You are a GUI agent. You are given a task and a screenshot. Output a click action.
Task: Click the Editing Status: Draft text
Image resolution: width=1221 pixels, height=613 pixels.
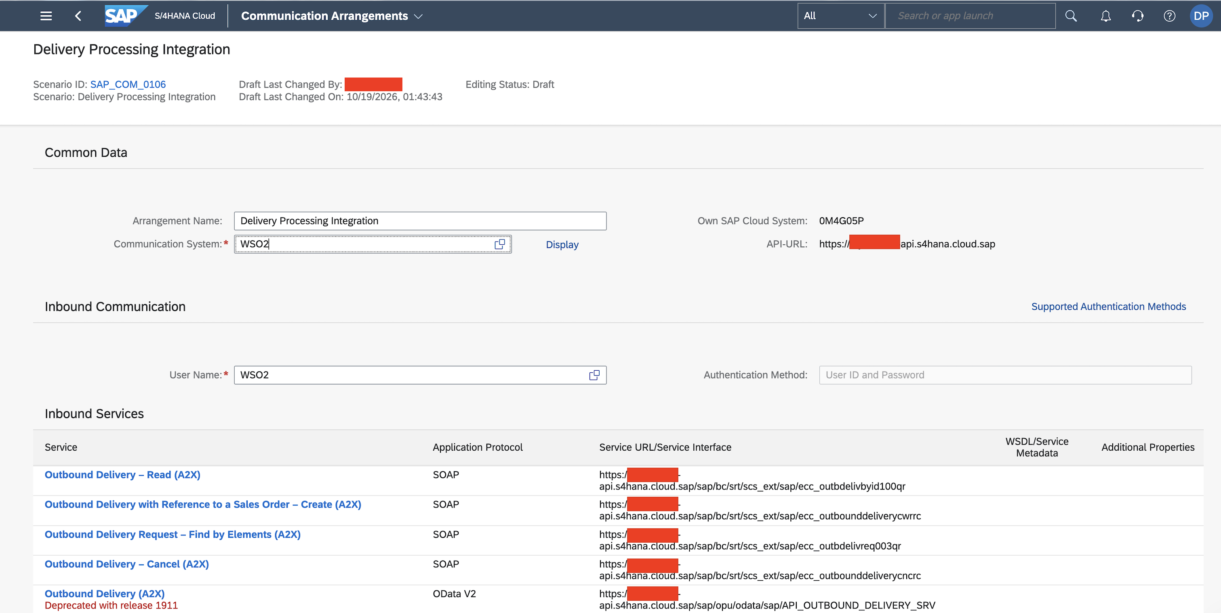tap(509, 84)
